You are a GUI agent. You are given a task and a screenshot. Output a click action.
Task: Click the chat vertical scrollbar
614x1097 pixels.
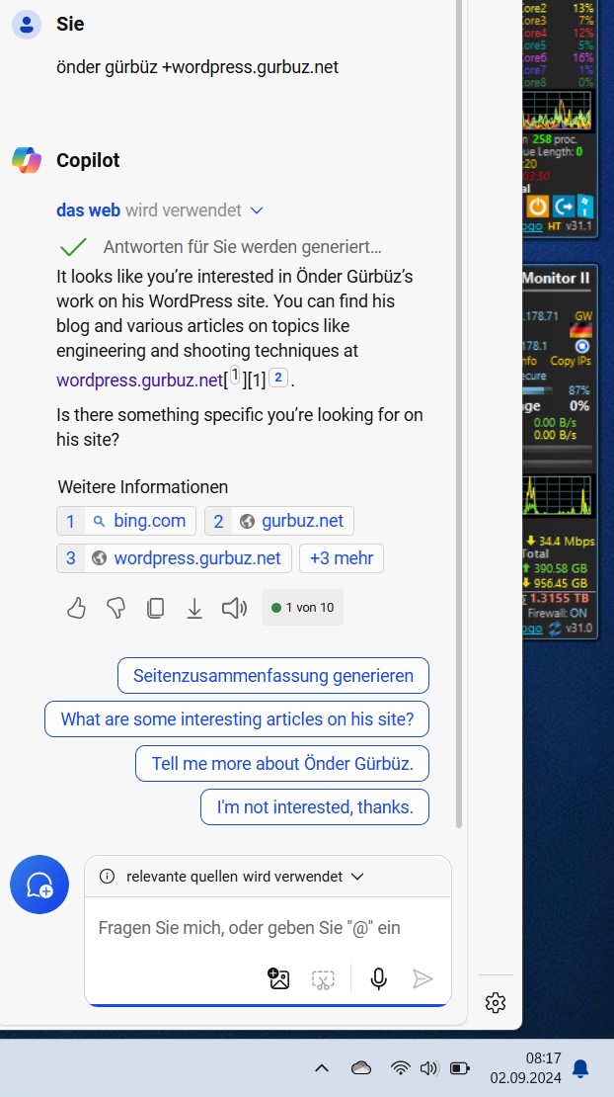[459, 413]
